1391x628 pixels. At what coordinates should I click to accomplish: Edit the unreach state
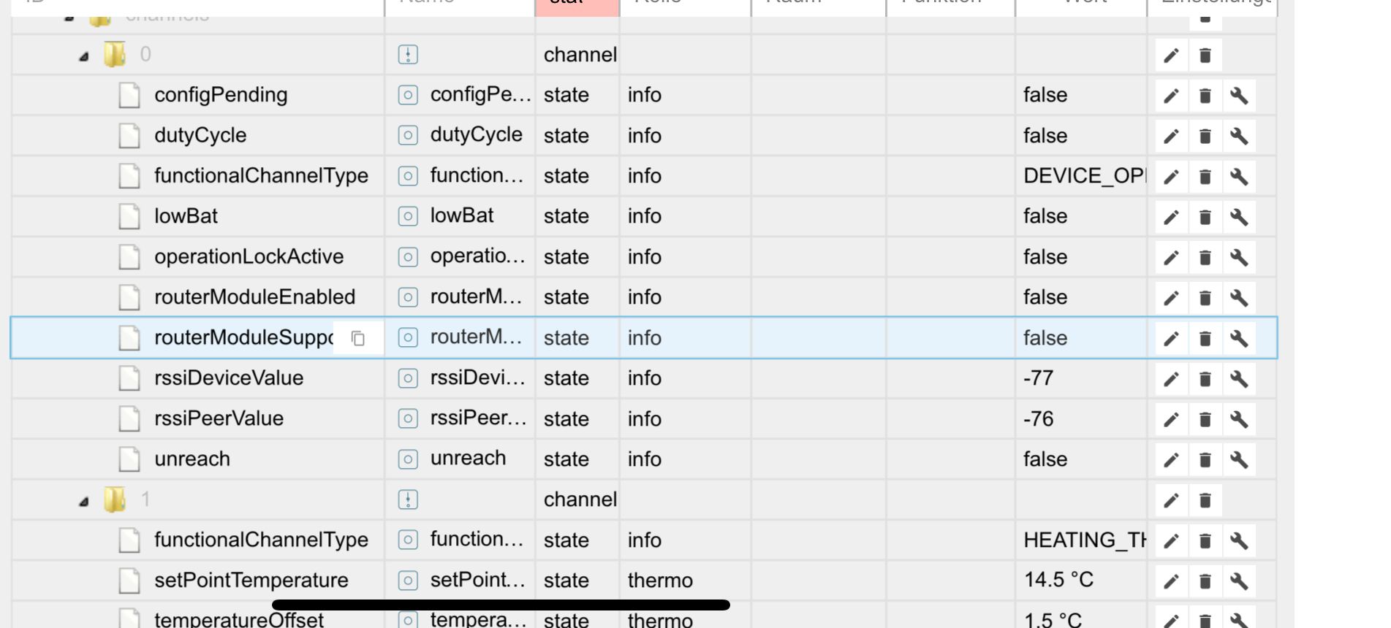(1171, 459)
